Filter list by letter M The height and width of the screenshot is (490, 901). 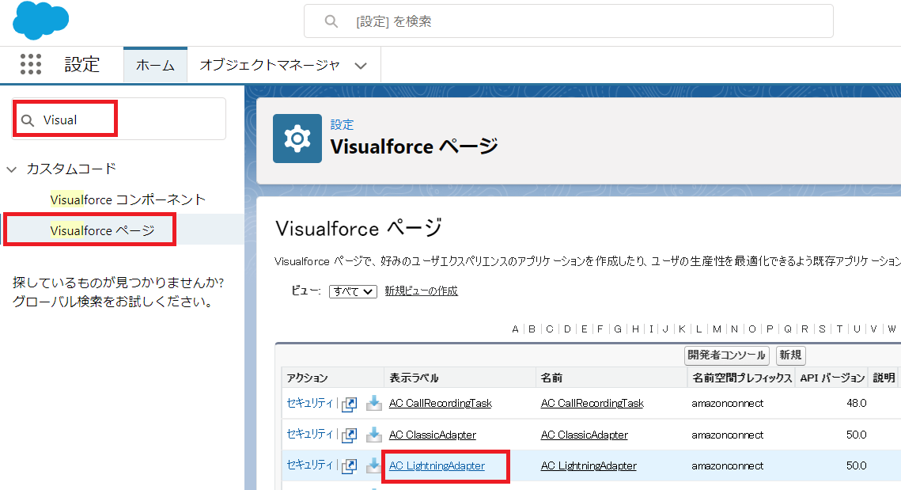717,329
